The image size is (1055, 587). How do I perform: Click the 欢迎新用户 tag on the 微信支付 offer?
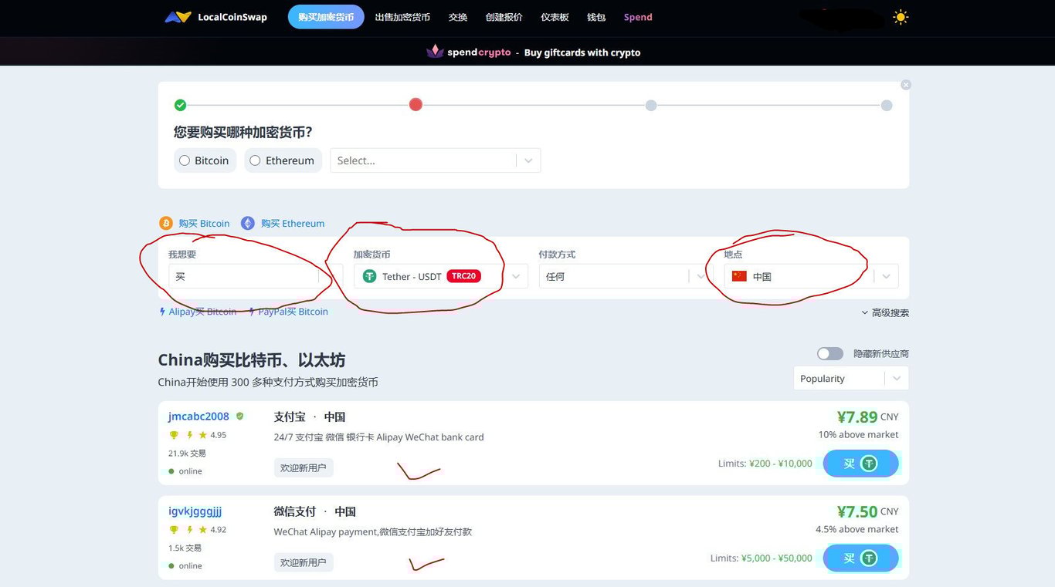tap(304, 562)
